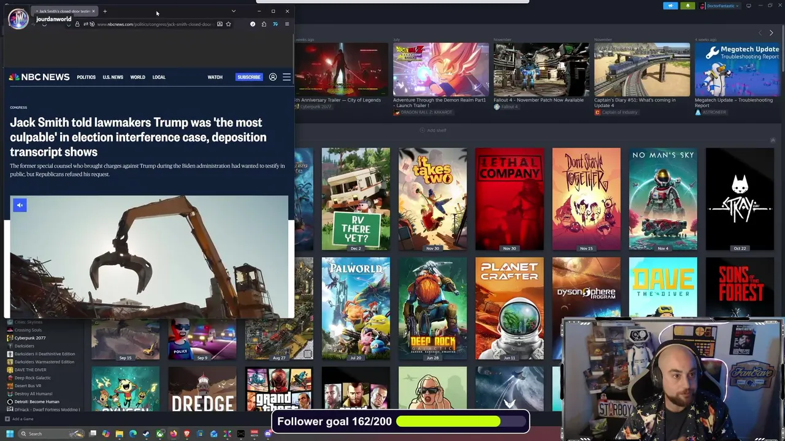Click the Windows taskbar Search box

point(52,434)
